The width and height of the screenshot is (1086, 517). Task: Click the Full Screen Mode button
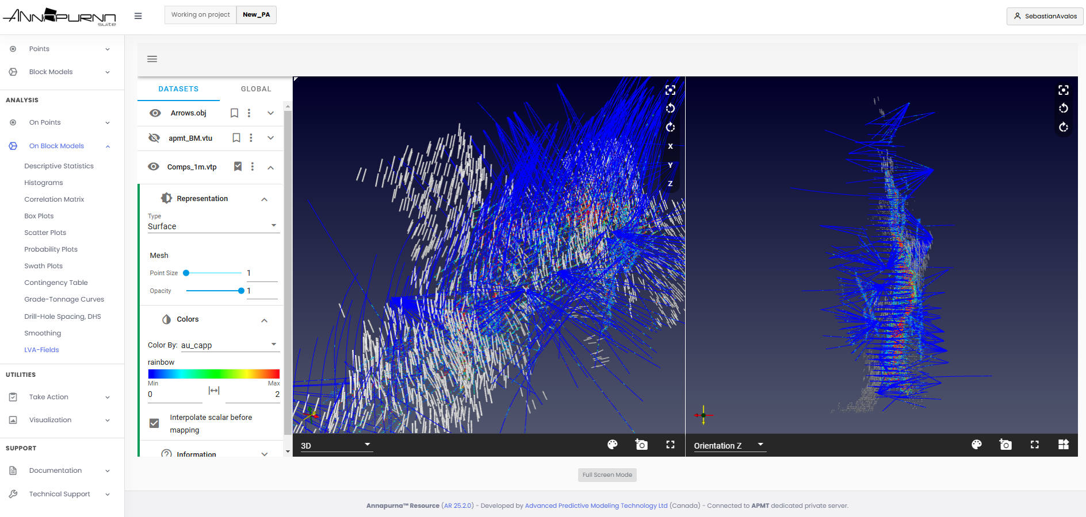tap(607, 474)
